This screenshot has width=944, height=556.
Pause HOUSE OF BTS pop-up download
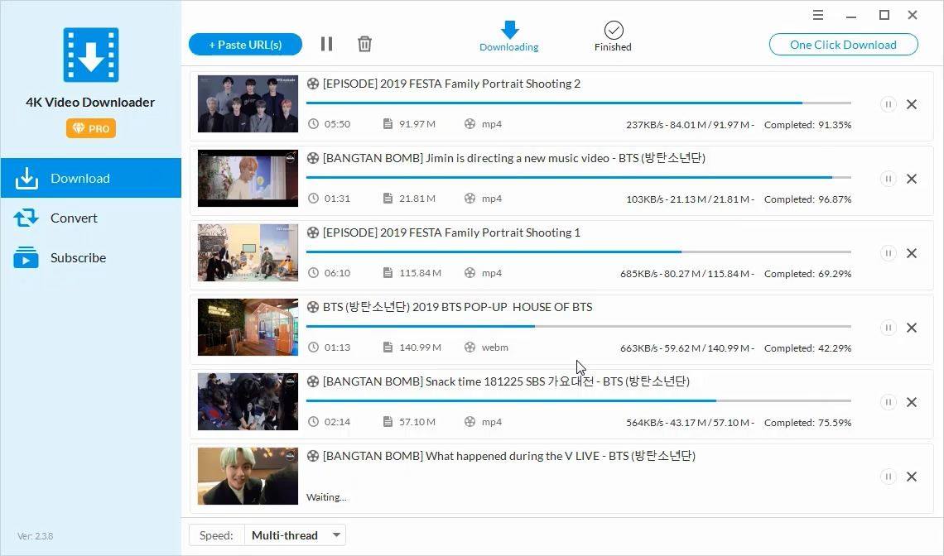point(888,328)
